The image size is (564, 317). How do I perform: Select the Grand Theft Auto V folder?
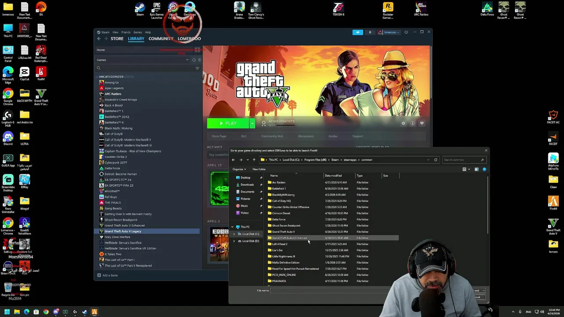click(283, 232)
